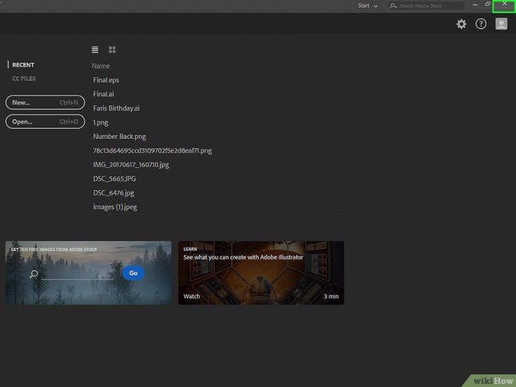Viewport: 516px width, 387px height.
Task: Open recent file Final.ai
Action: click(x=103, y=94)
